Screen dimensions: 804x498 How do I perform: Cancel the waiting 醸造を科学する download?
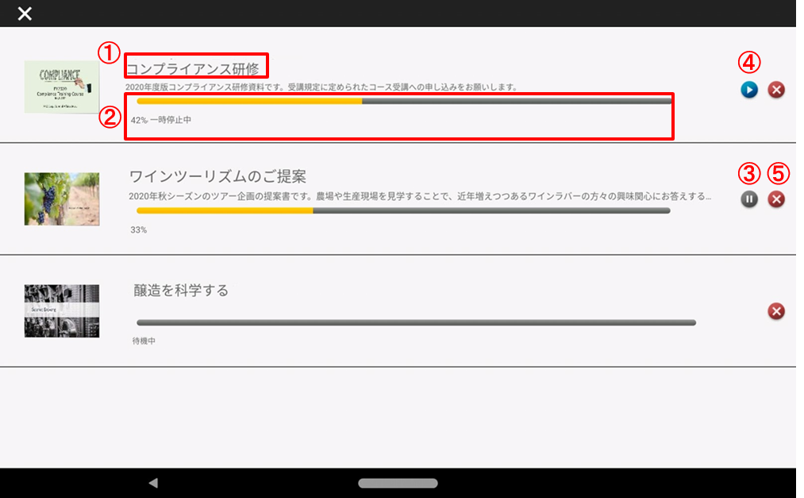[777, 311]
